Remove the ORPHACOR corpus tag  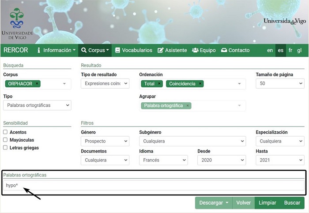click(x=37, y=84)
